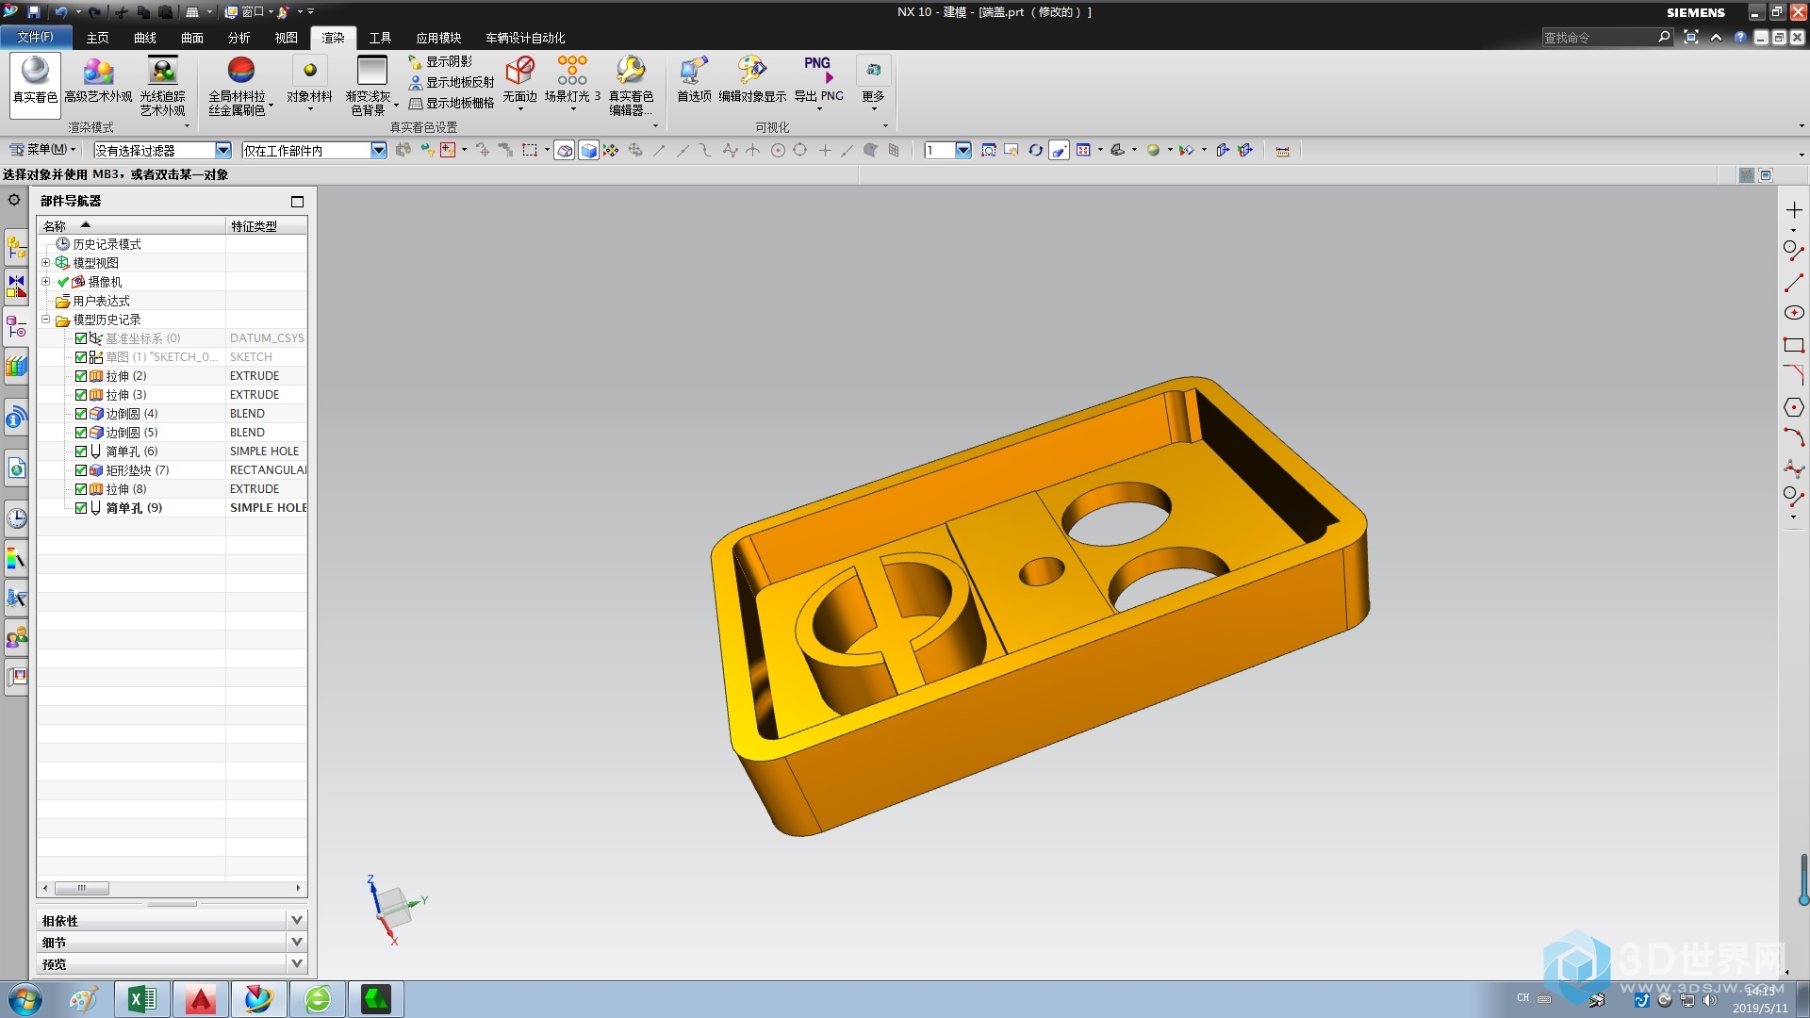The height and width of the screenshot is (1018, 1810).
Task: Collapse the 模型历史记录 node
Action: click(x=45, y=319)
